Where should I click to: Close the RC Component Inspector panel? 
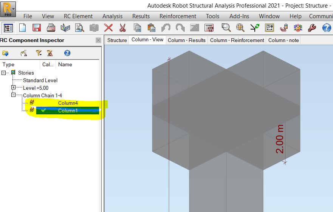98,40
